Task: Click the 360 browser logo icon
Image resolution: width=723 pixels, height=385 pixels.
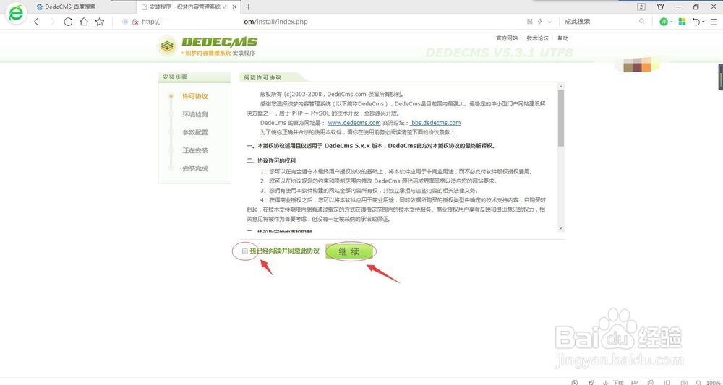Action: click(x=16, y=14)
